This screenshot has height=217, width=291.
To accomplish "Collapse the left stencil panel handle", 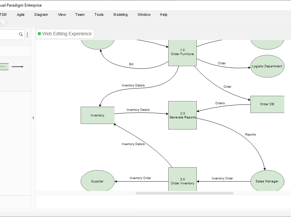I will [33, 118].
